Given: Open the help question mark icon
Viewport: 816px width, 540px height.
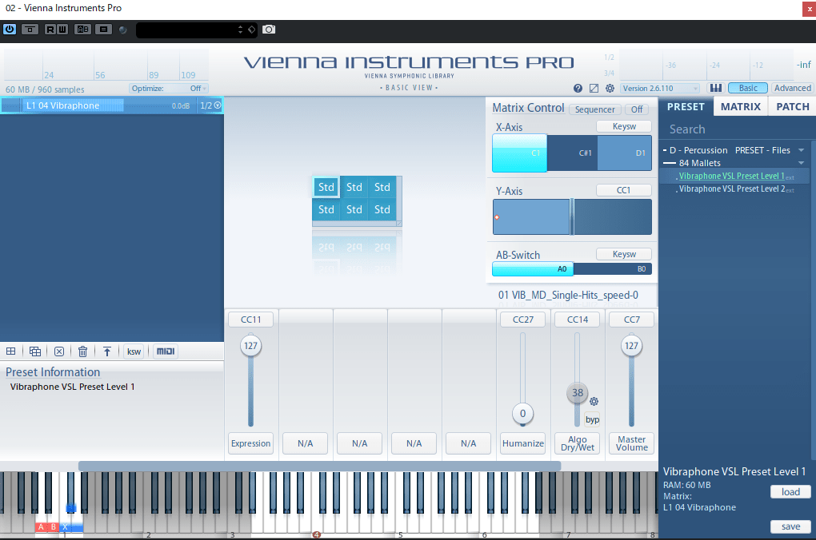Looking at the screenshot, I should (x=578, y=89).
